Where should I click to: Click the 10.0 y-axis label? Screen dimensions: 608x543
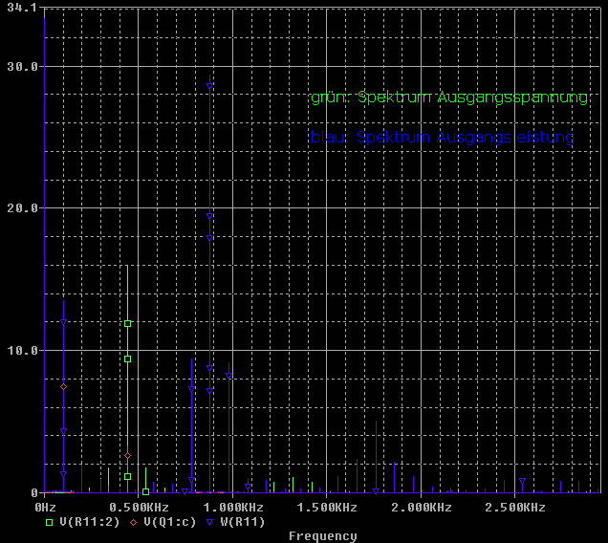pyautogui.click(x=23, y=351)
